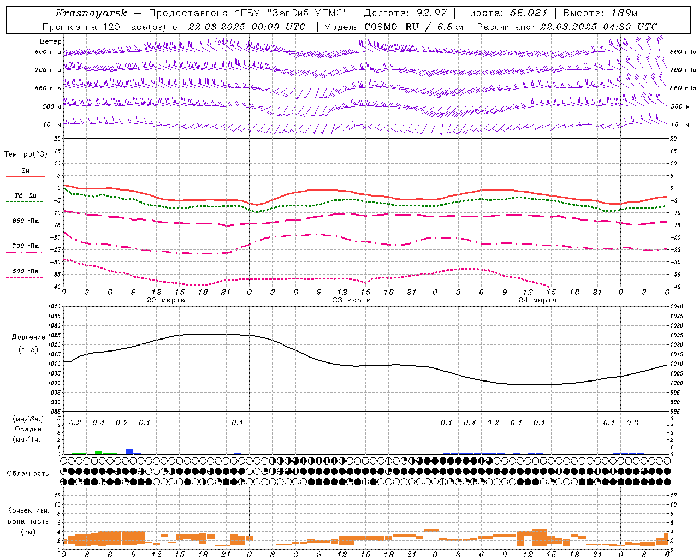
Task: Click the tallest blue precipitation bar on 22 March
Action: (129, 451)
